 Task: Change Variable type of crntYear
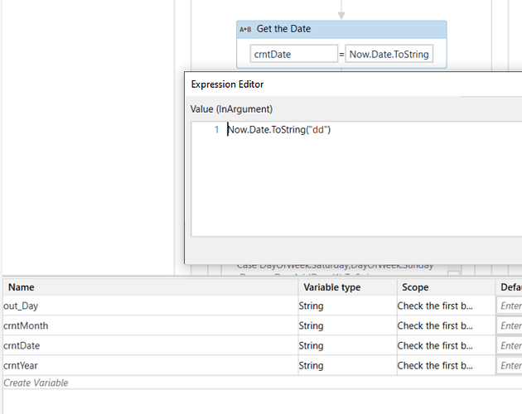346,365
